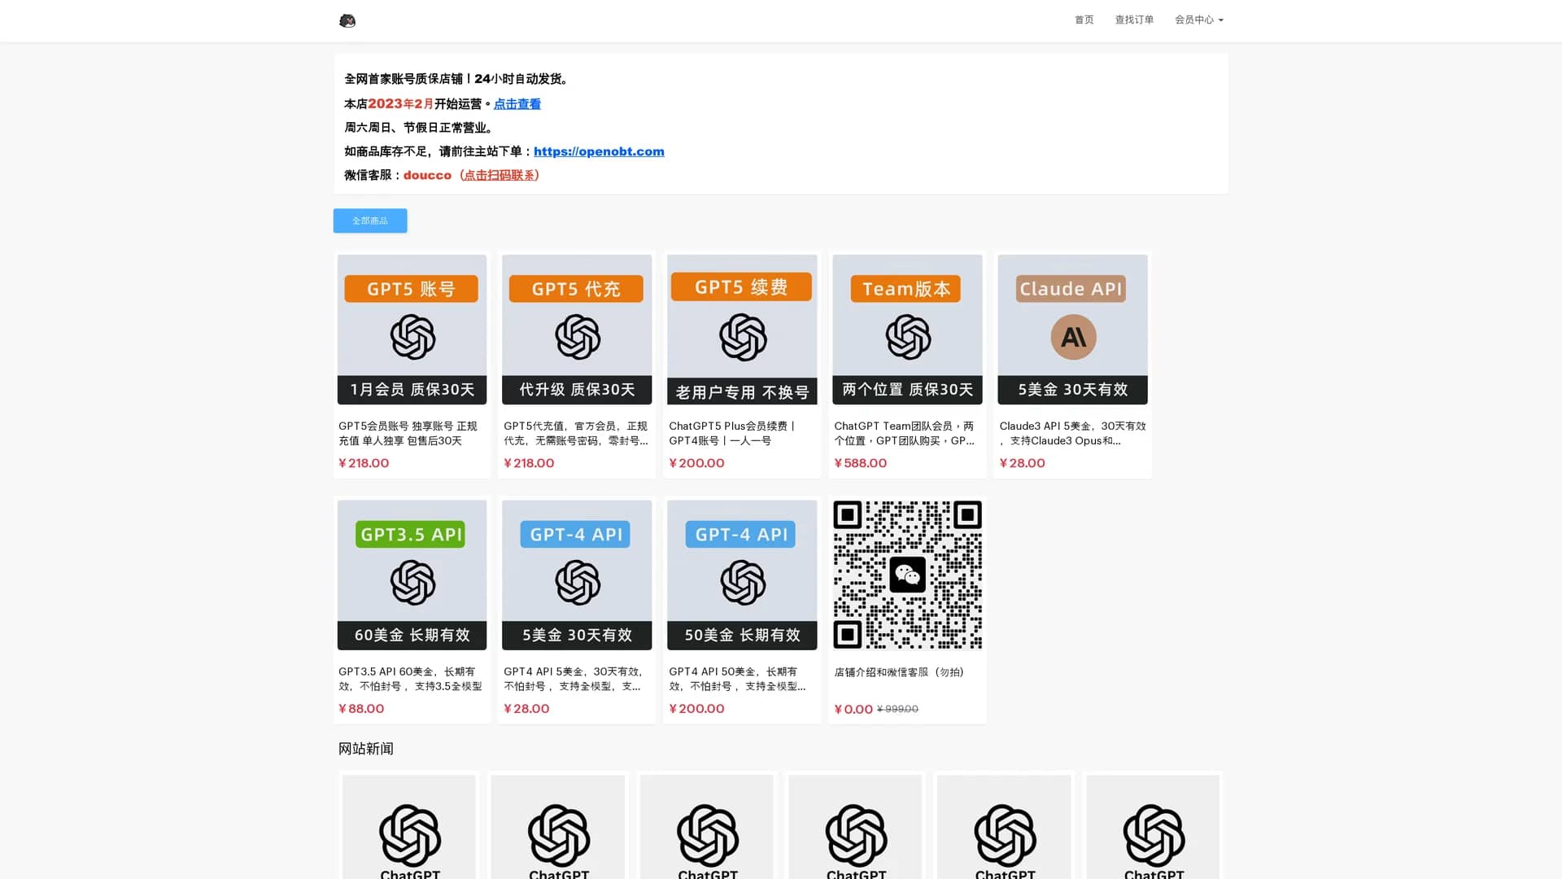The width and height of the screenshot is (1562, 879).
Task: Open the GPT5 账号 product image
Action: tap(412, 330)
